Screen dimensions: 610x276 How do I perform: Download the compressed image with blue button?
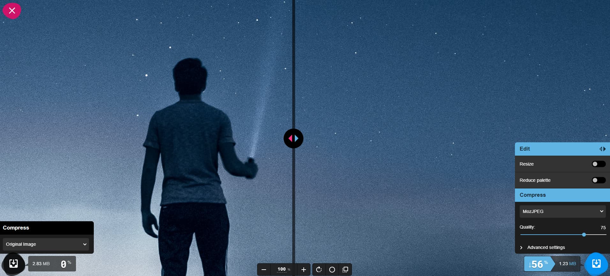[596, 264]
